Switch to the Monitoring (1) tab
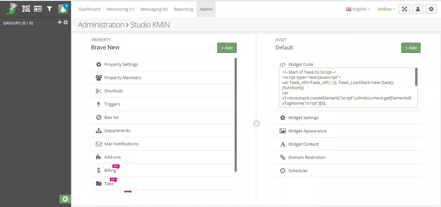441x207 pixels. (x=121, y=9)
